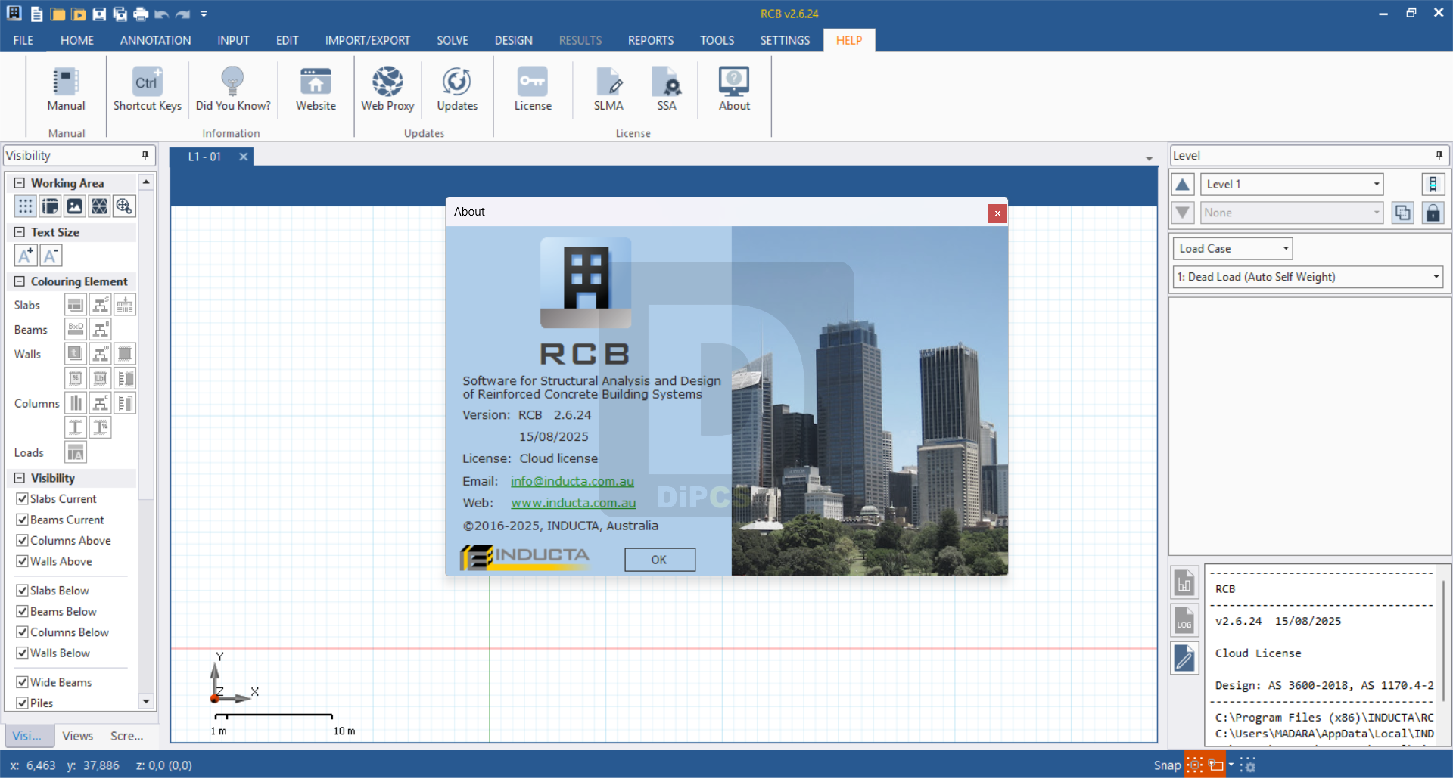The height and width of the screenshot is (779, 1453).
Task: Open the SETTINGS ribbon tab
Action: (x=785, y=40)
